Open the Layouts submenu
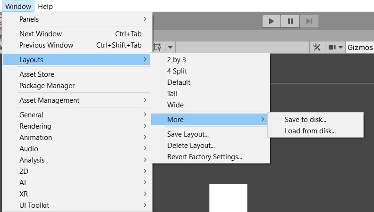 [x=77, y=59]
